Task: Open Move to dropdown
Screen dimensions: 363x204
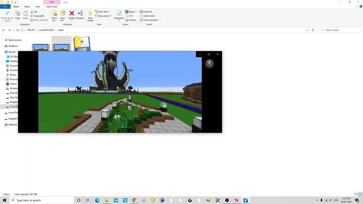Action: pos(54,16)
